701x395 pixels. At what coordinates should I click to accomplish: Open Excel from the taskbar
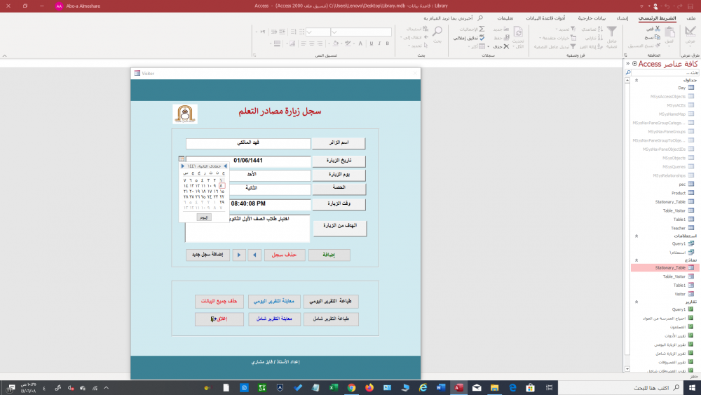click(334, 388)
